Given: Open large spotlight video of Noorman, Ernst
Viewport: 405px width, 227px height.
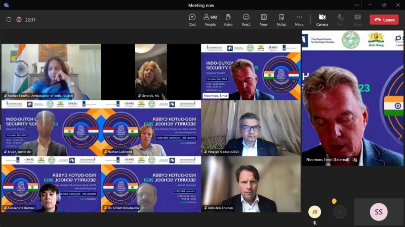Looking at the screenshot, I should pyautogui.click(x=352, y=98).
